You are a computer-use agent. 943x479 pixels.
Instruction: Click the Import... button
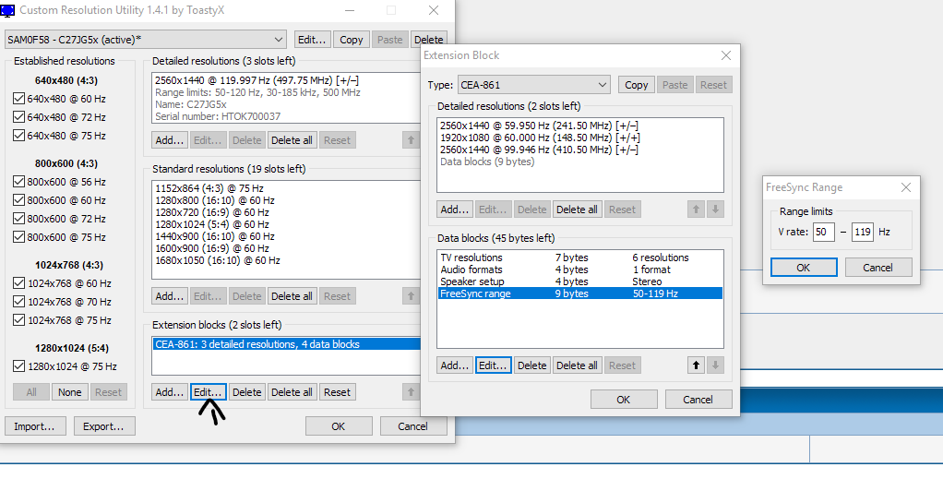[34, 426]
